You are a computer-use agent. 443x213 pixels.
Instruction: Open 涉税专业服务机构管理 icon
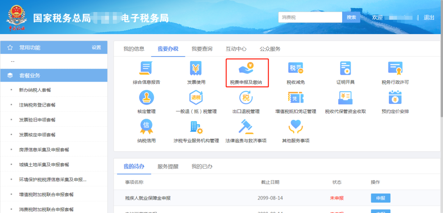coord(196,127)
